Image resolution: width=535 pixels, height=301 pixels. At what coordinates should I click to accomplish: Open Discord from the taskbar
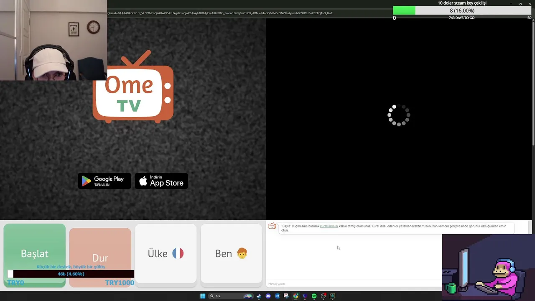point(268,296)
